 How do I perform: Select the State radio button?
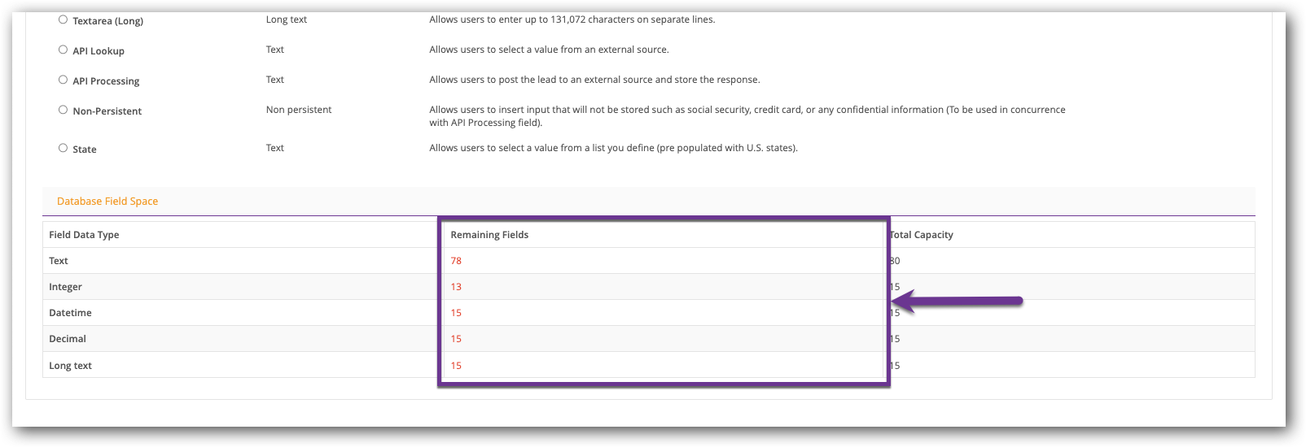pos(63,148)
